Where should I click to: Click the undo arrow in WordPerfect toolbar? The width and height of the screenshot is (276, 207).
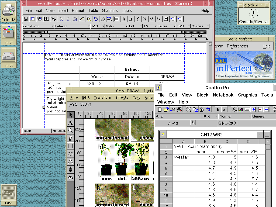[96, 19]
